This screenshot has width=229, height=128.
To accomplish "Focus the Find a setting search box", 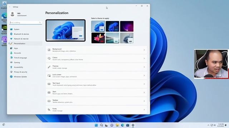I will coord(26,22).
